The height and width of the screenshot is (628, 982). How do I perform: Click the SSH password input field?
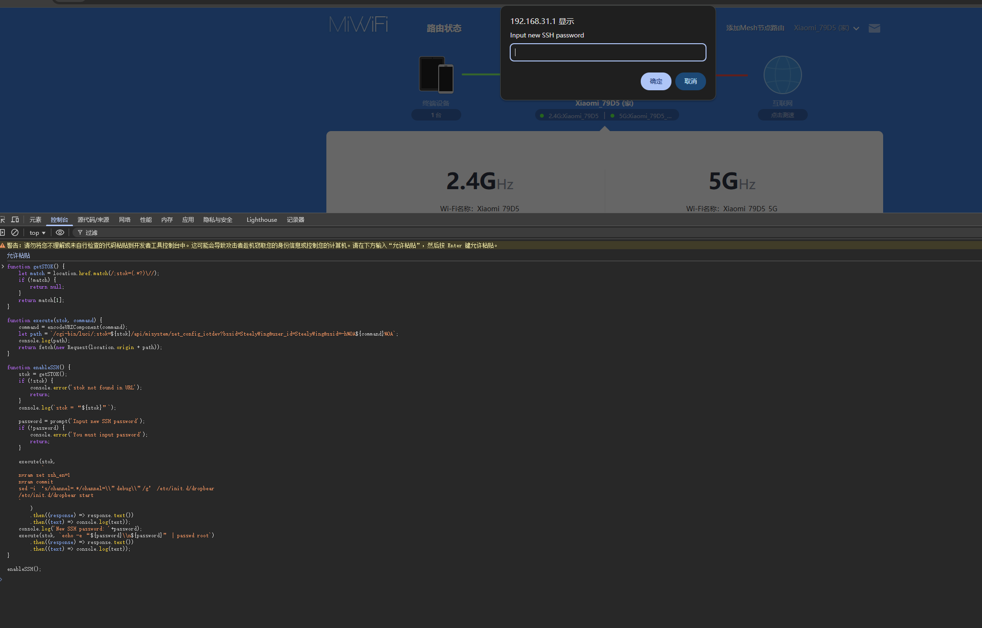tap(608, 52)
